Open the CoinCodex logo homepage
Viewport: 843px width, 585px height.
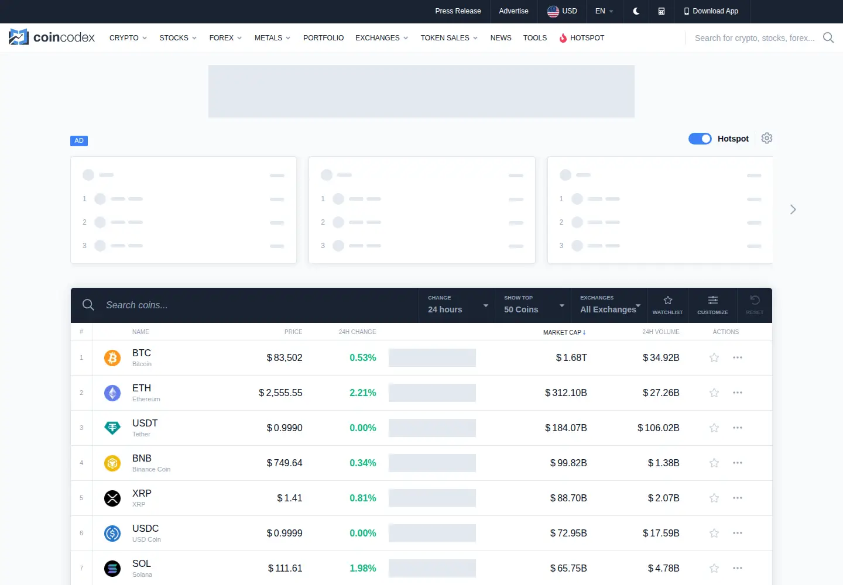52,37
